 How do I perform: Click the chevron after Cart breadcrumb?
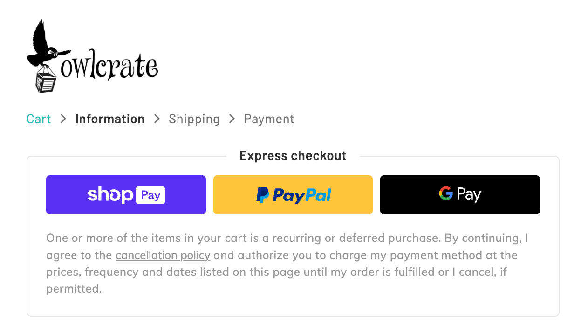point(62,119)
